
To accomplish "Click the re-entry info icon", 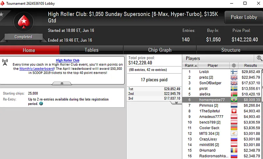I will pos(41,103).
